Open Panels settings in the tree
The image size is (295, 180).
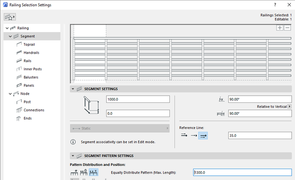pyautogui.click(x=29, y=85)
